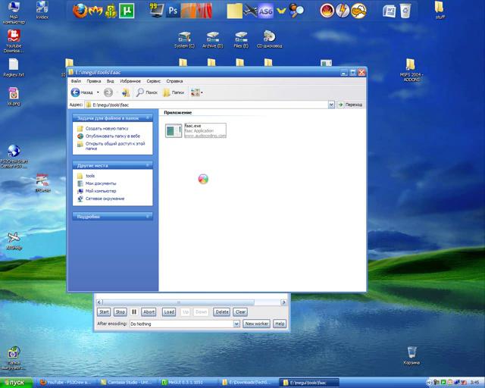Open Мой компьютер in other places
The height and width of the screenshot is (388, 485).
click(x=101, y=191)
